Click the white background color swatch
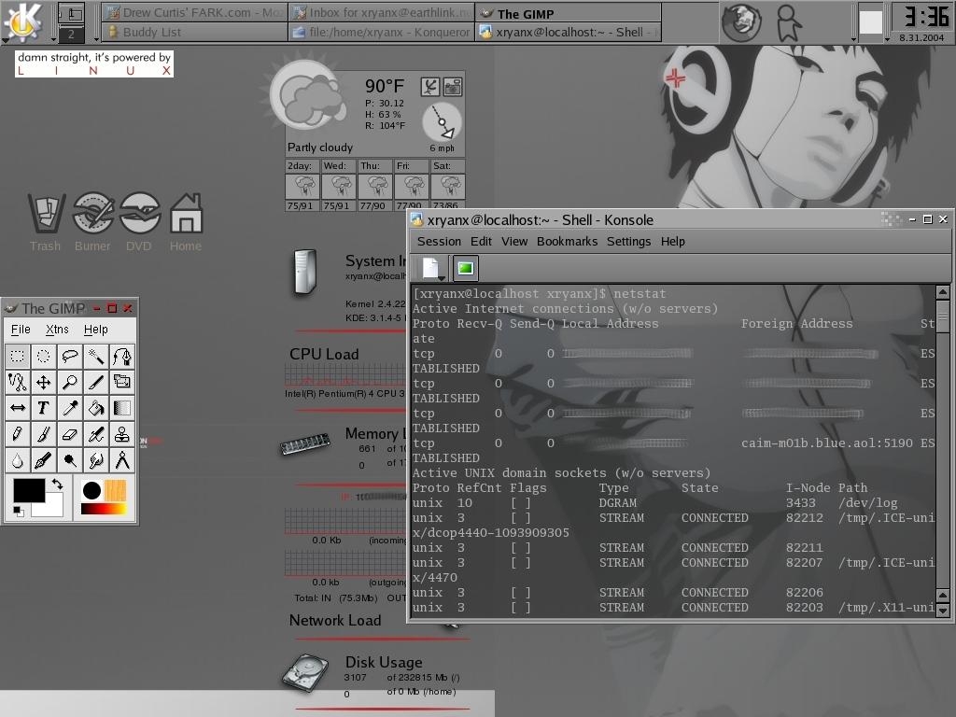The image size is (956, 717). [x=54, y=509]
